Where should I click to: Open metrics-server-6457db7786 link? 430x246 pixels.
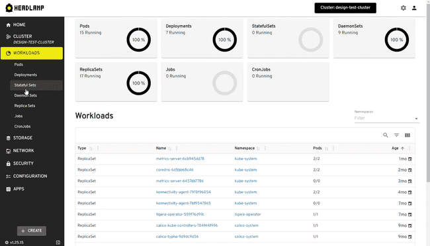[180, 181]
